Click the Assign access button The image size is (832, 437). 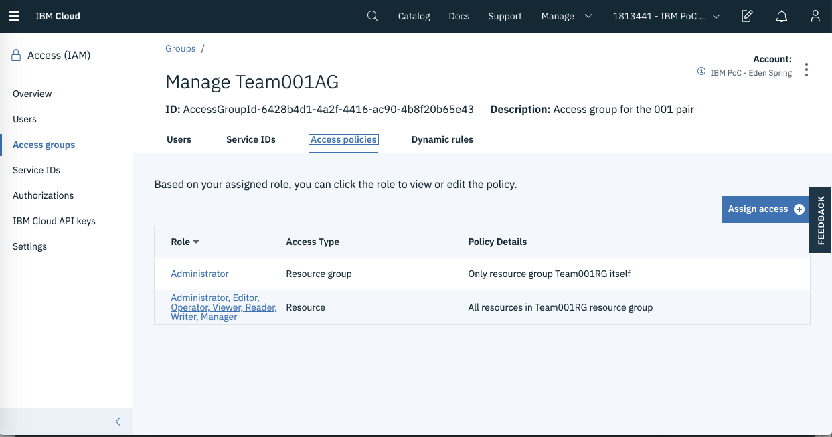[765, 209]
